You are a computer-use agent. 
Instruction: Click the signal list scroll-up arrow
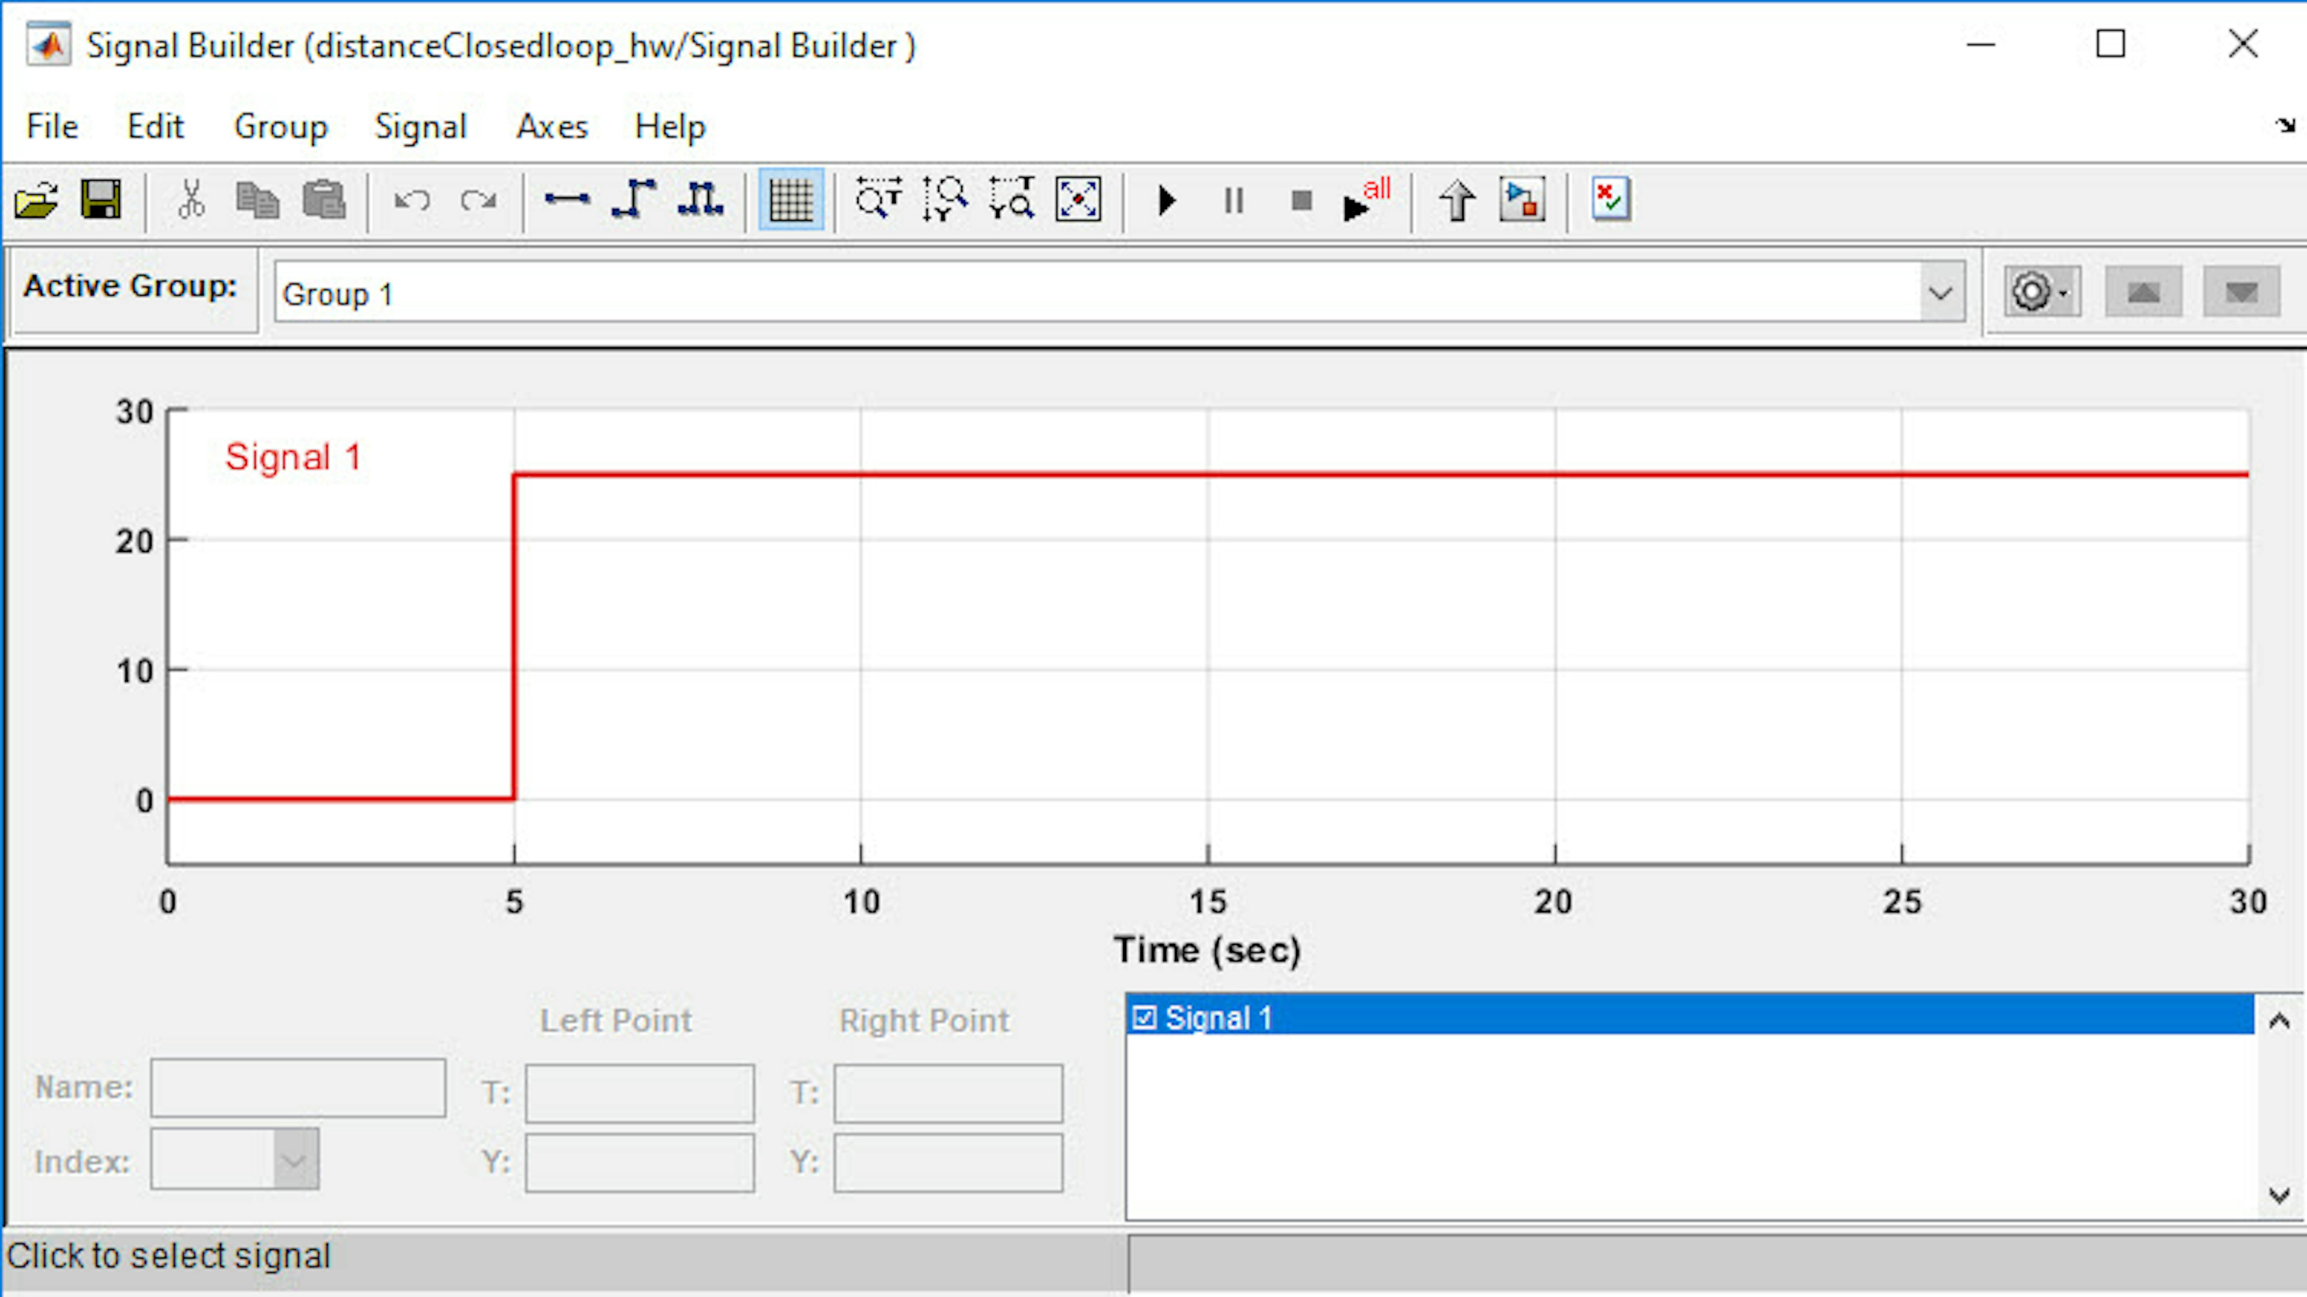pyautogui.click(x=2279, y=1020)
